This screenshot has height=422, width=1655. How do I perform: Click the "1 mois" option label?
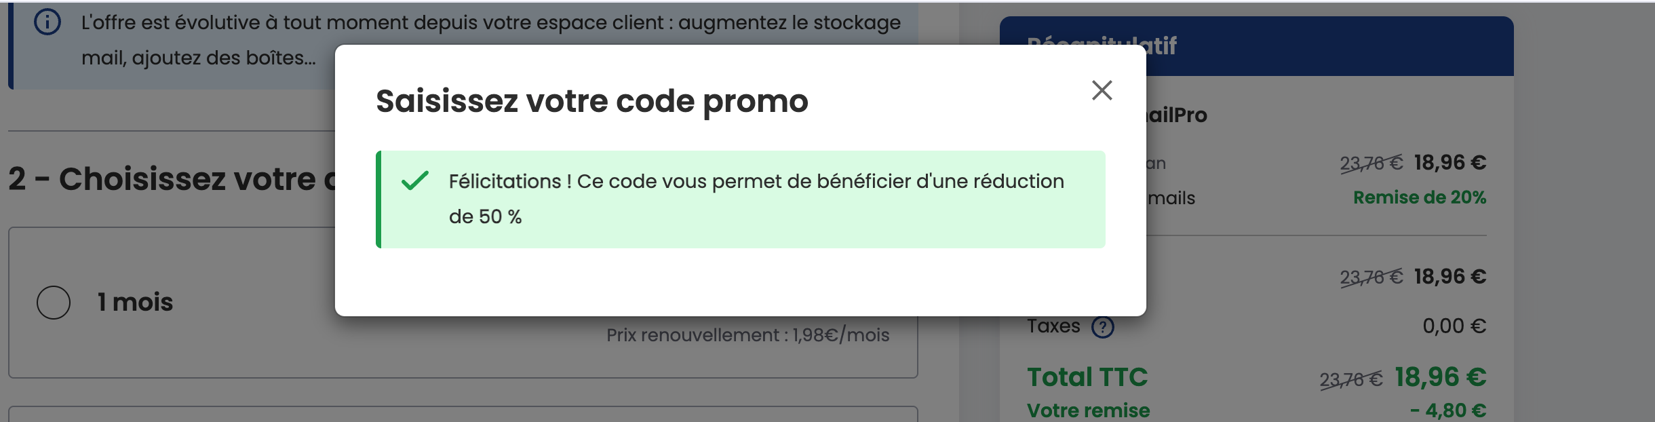[135, 303]
